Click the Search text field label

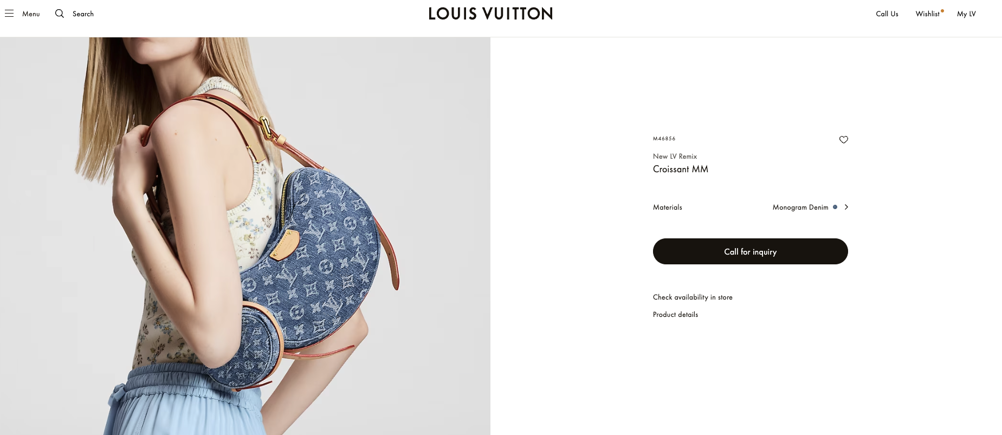(x=83, y=14)
